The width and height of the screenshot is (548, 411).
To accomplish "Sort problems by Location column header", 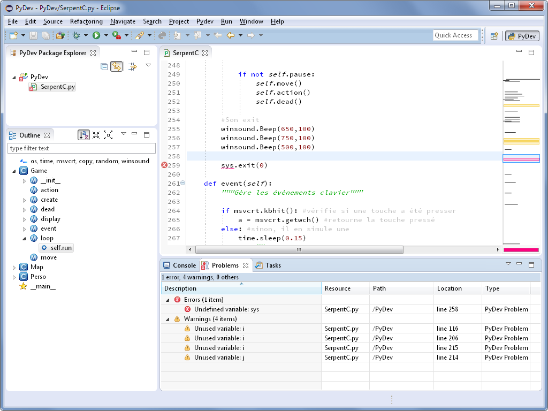I will 458,288.
